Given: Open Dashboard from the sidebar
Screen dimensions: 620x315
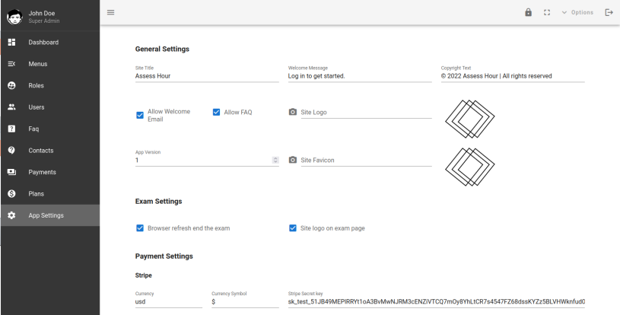Looking at the screenshot, I should point(43,42).
